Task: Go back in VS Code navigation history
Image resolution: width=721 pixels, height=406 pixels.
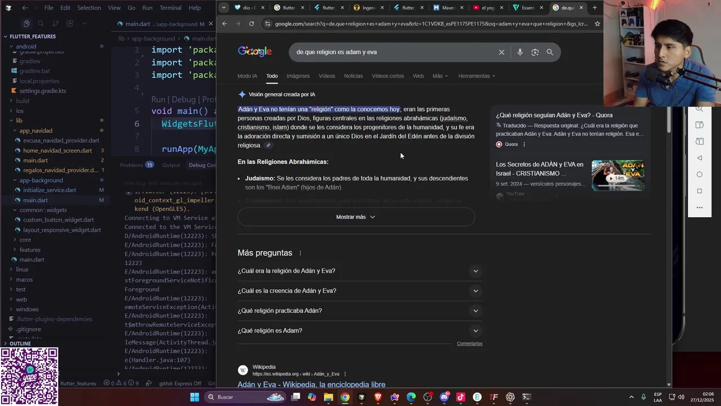Action: pos(25,8)
